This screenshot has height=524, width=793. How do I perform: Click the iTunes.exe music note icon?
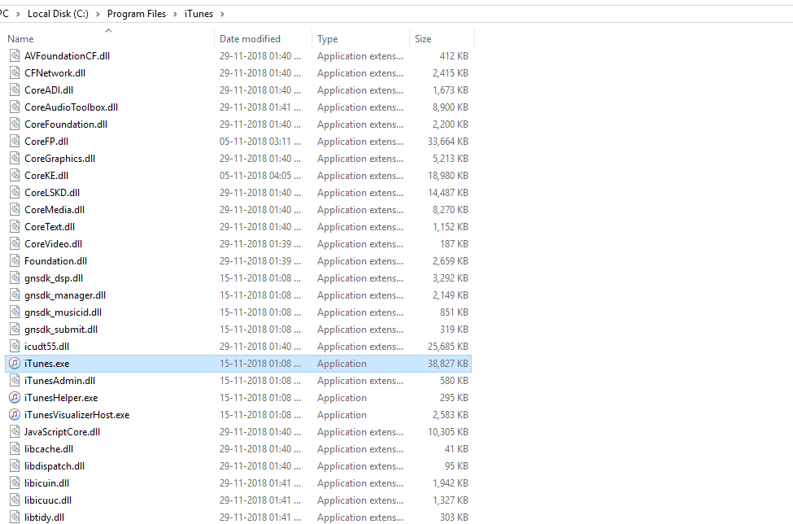coord(15,363)
